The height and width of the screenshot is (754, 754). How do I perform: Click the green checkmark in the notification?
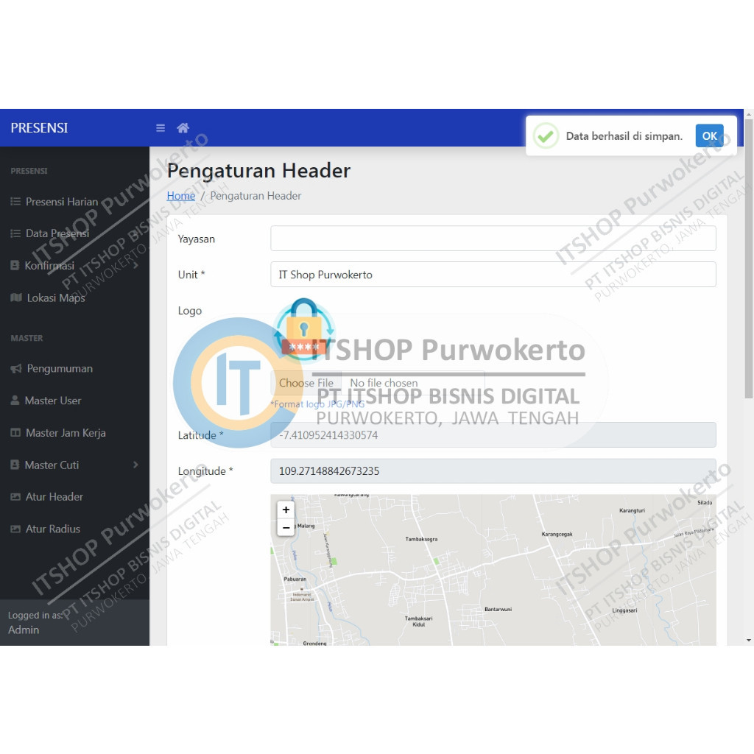546,135
